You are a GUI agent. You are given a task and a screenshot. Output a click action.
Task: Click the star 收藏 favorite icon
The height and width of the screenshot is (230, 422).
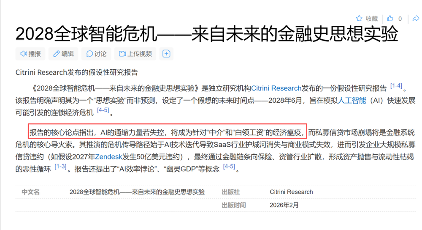(x=359, y=19)
